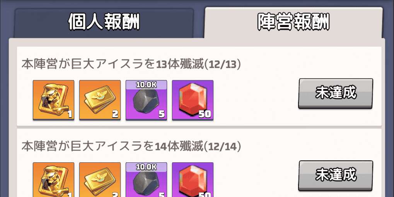Click the 10.0K badge in 13体 row

(x=146, y=85)
